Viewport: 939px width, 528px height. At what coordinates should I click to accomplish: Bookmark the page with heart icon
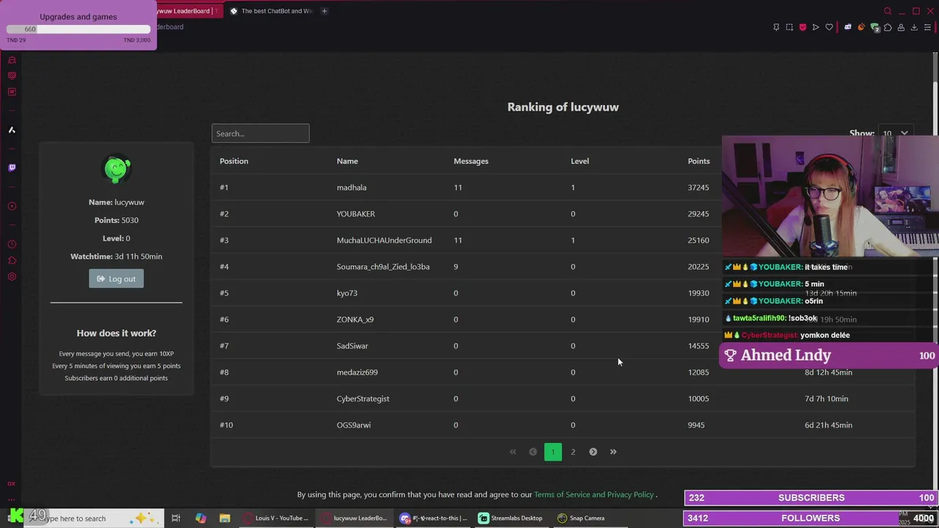pyautogui.click(x=829, y=27)
